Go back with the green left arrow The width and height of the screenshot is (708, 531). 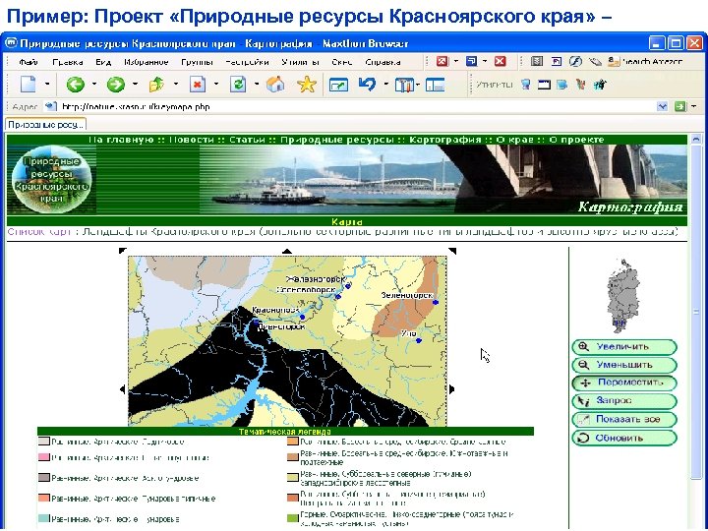[75, 84]
